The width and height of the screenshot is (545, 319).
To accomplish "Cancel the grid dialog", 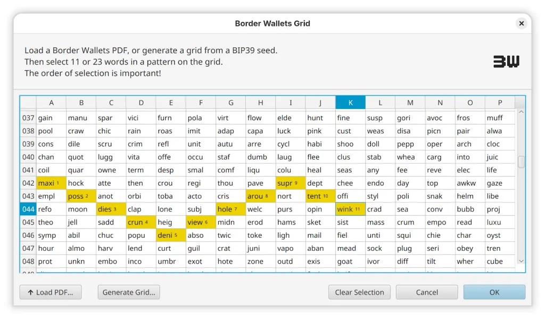I will (x=426, y=292).
